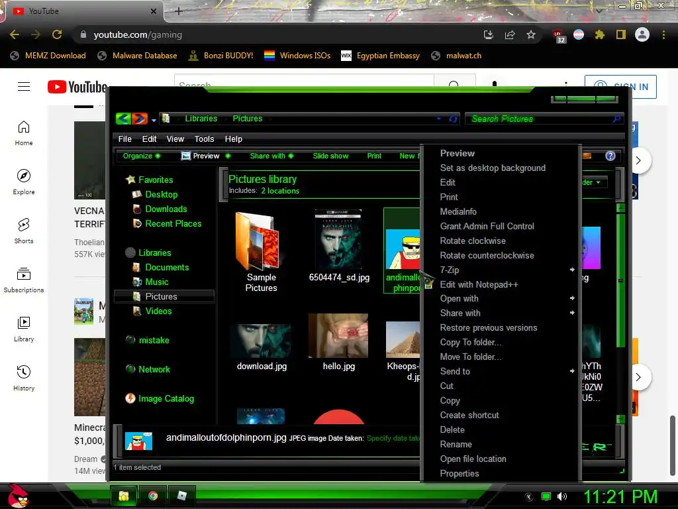
Task: Expand the 7-Zip submenu
Action: click(x=501, y=270)
